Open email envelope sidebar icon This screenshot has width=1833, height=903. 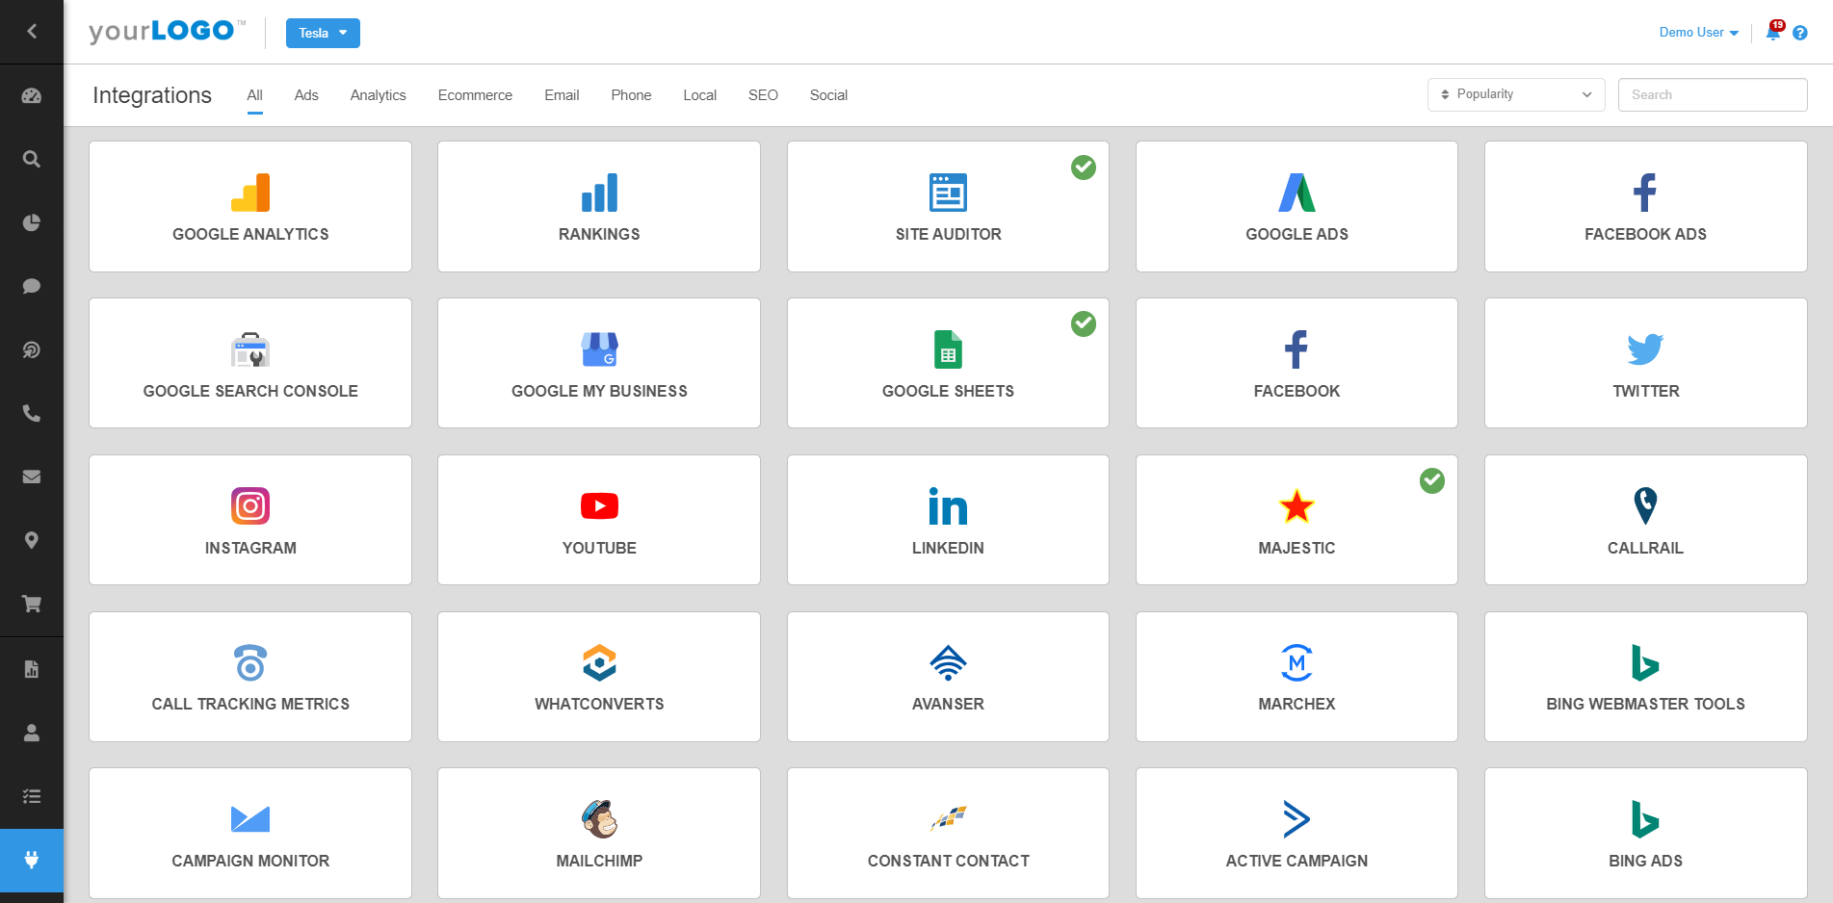point(32,477)
